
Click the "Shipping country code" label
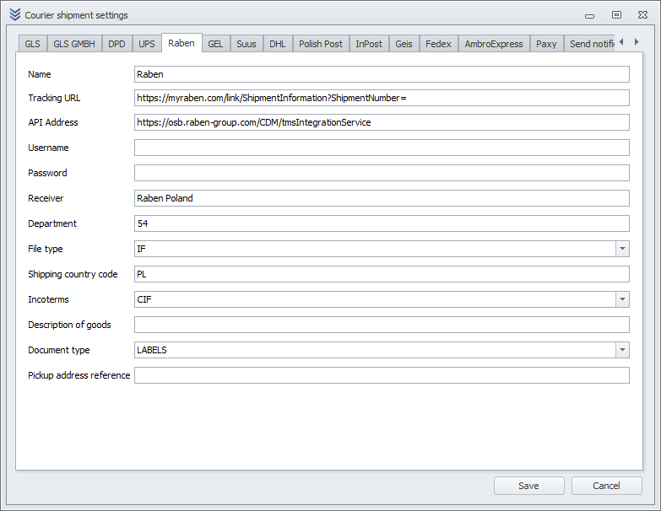(x=73, y=274)
